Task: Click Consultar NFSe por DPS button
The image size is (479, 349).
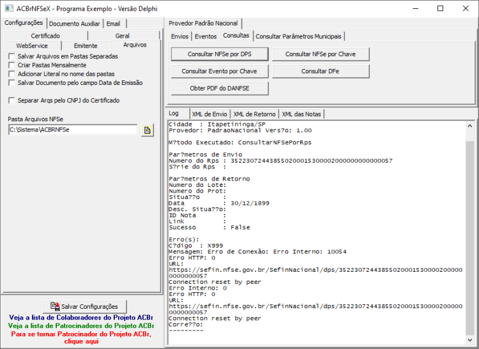Action: (220, 54)
